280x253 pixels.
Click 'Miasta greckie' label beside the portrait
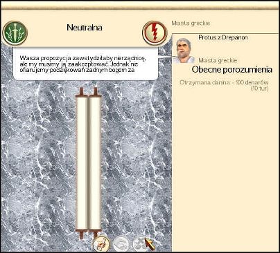[x=218, y=61]
